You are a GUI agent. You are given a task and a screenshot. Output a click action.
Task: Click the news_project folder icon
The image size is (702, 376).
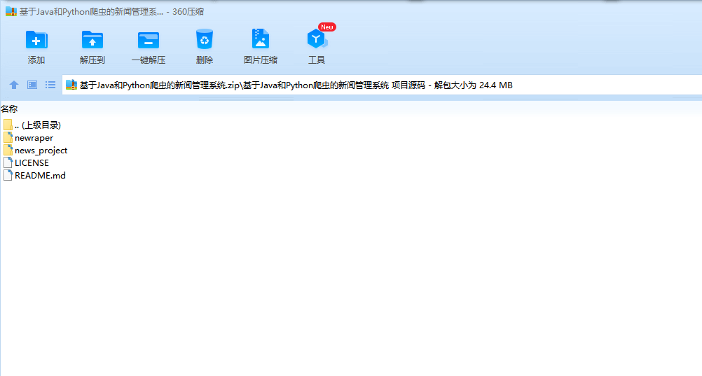pos(8,150)
